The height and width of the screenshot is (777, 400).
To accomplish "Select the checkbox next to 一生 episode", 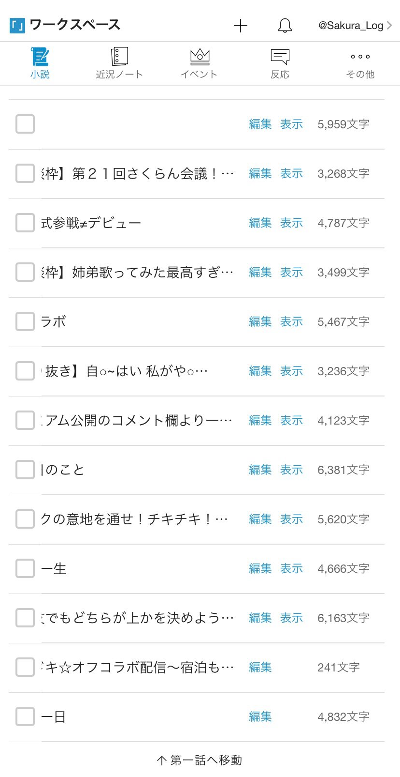I will click(25, 568).
